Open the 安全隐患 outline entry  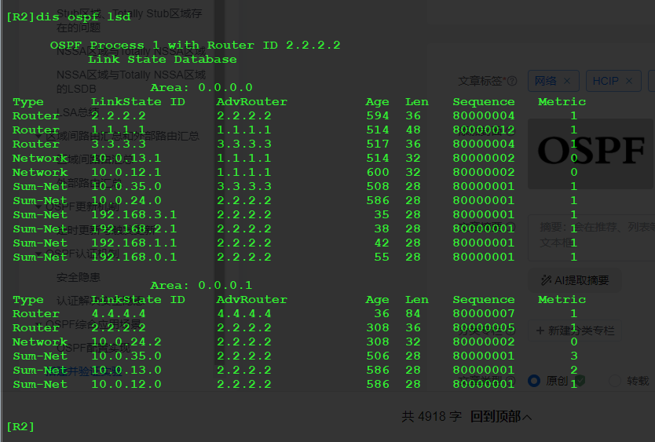(79, 277)
